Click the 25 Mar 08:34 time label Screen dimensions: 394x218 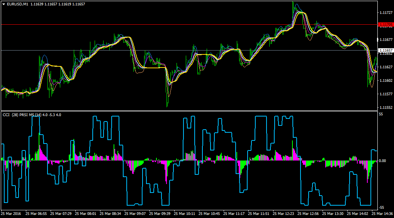click(x=110, y=214)
